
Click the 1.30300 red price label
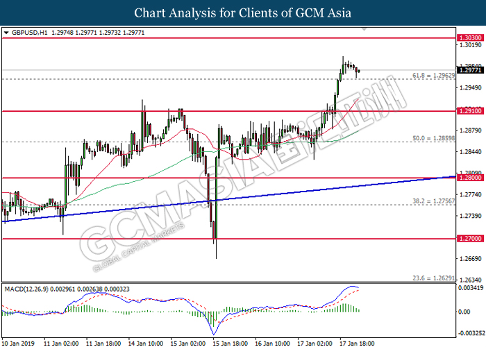[470, 37]
